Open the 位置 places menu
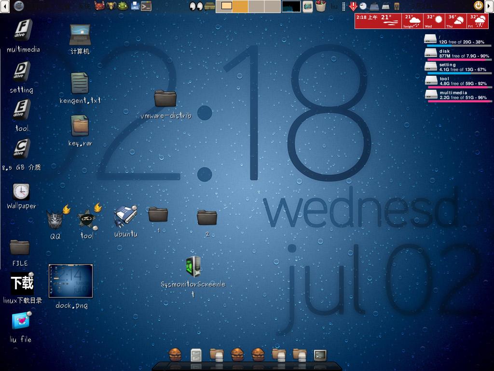Screen dimensions: 494x371 [65, 6]
